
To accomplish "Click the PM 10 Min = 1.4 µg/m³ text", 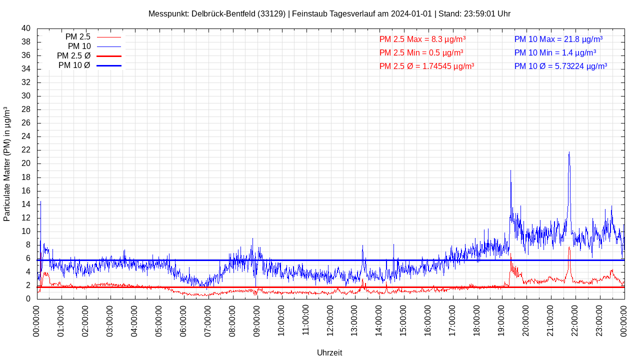I will coord(555,52).
